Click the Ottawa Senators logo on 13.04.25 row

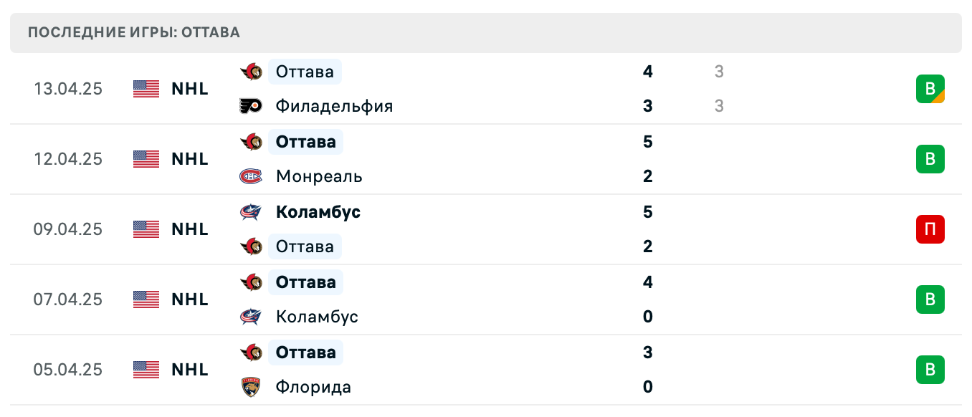250,71
